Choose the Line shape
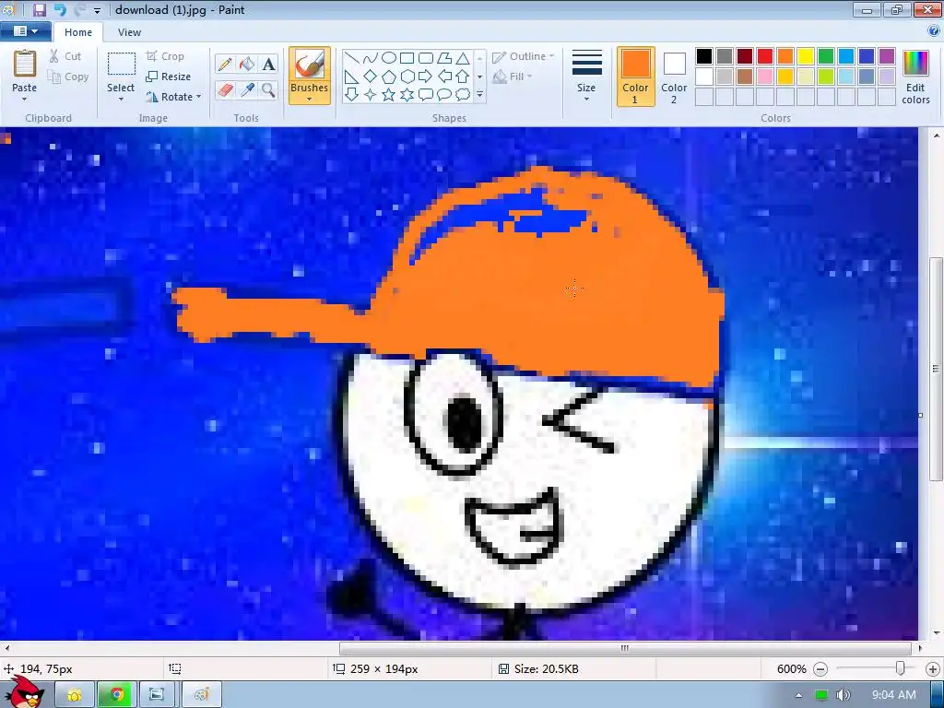This screenshot has width=944, height=708. pos(352,58)
